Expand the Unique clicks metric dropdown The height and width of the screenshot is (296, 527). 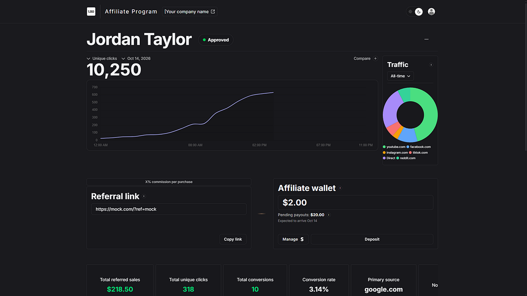pos(102,58)
